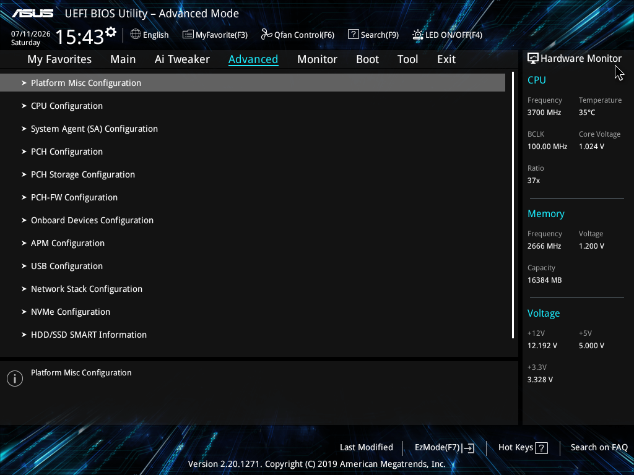Click the gear icon beside the clock
The image size is (634, 475).
pos(111,32)
